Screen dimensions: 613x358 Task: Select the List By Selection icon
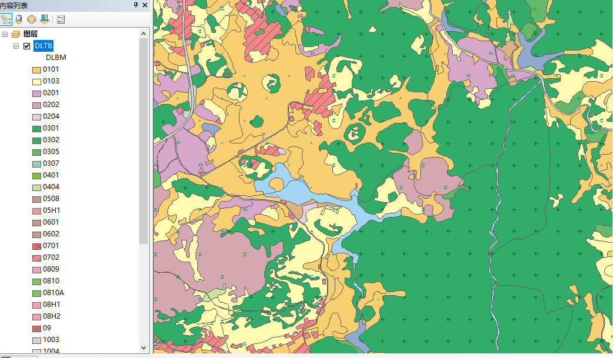[x=44, y=19]
